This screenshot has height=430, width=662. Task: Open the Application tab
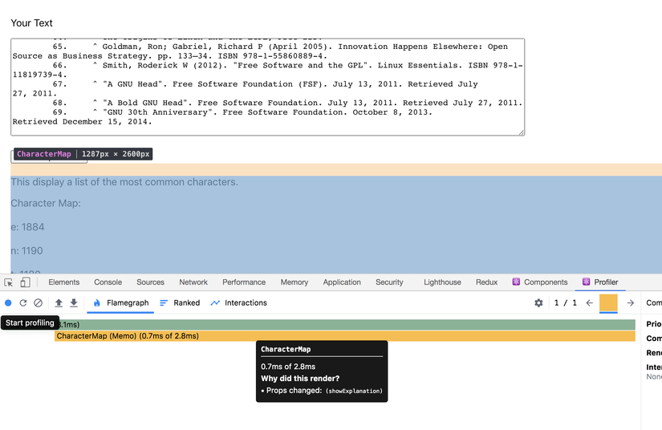point(342,282)
